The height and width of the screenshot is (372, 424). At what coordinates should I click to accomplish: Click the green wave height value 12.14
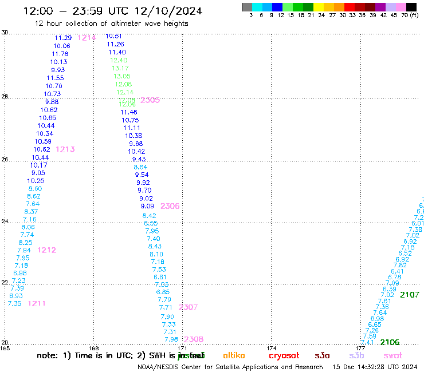[125, 92]
